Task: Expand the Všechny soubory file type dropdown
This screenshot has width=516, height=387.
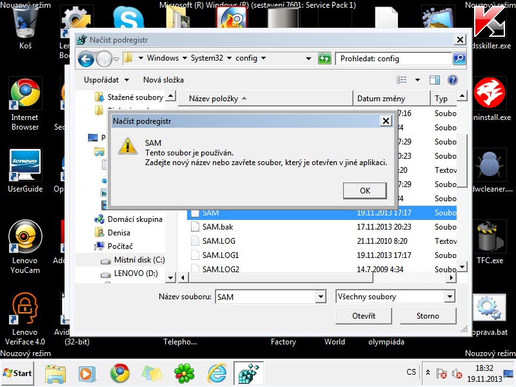Action: (x=450, y=297)
